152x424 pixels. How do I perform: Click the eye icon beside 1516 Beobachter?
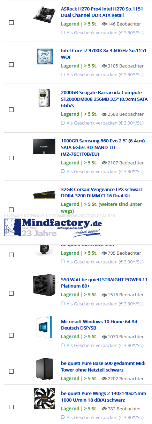point(104,295)
